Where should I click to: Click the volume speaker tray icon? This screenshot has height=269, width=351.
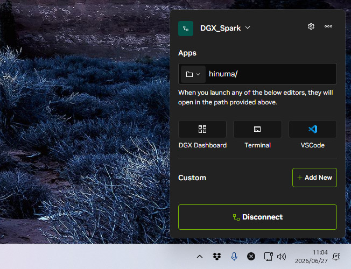tap(282, 257)
